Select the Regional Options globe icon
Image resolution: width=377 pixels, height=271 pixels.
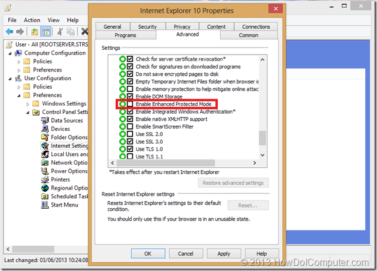click(x=45, y=188)
